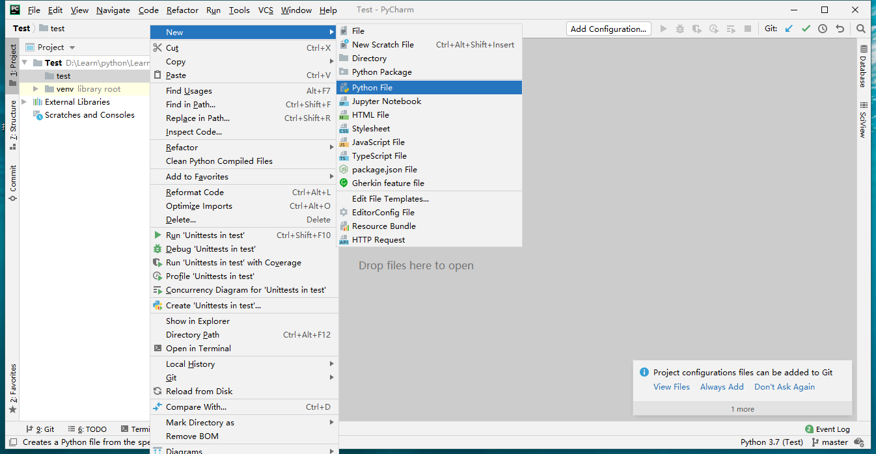Image resolution: width=876 pixels, height=454 pixels.
Task: Select Cut in context menu
Action: [x=243, y=48]
